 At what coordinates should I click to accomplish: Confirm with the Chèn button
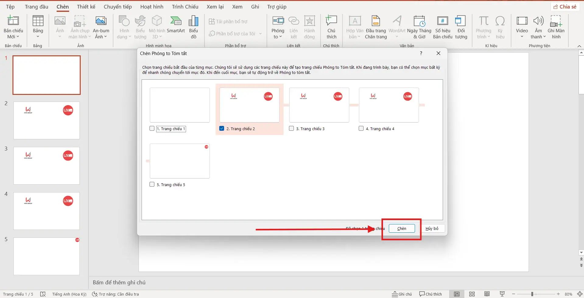pyautogui.click(x=401, y=228)
